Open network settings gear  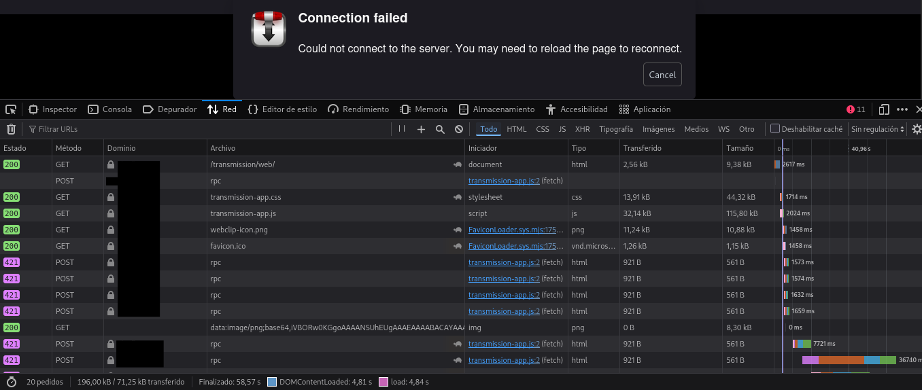(x=917, y=129)
